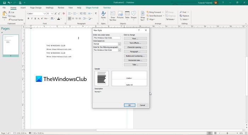This screenshot has height=135, width=248.
Task: Toggle Superscript formatting
Action: click(x=42, y=18)
